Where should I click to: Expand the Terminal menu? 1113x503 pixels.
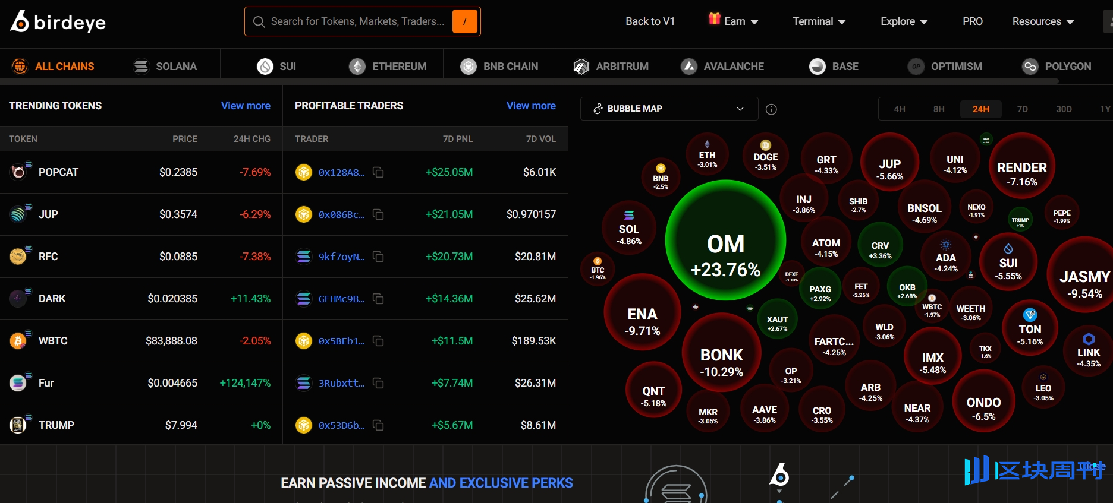[819, 21]
